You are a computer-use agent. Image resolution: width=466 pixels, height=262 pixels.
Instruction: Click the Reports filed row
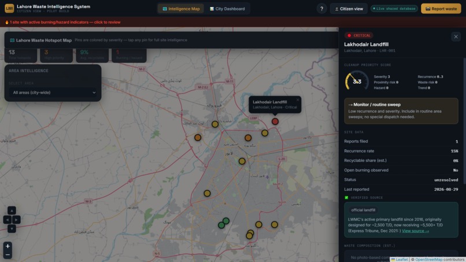point(401,141)
